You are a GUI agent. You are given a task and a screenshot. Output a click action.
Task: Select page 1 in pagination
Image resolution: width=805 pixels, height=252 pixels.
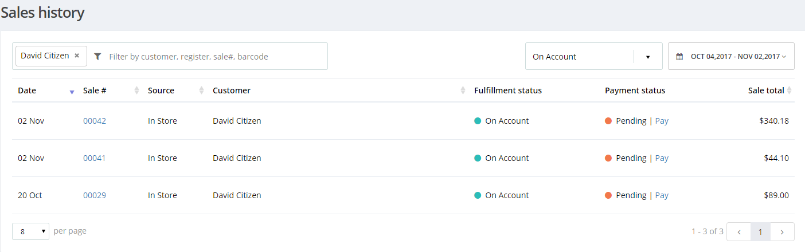(760, 232)
